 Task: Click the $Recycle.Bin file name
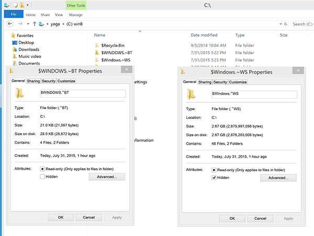pos(113,45)
